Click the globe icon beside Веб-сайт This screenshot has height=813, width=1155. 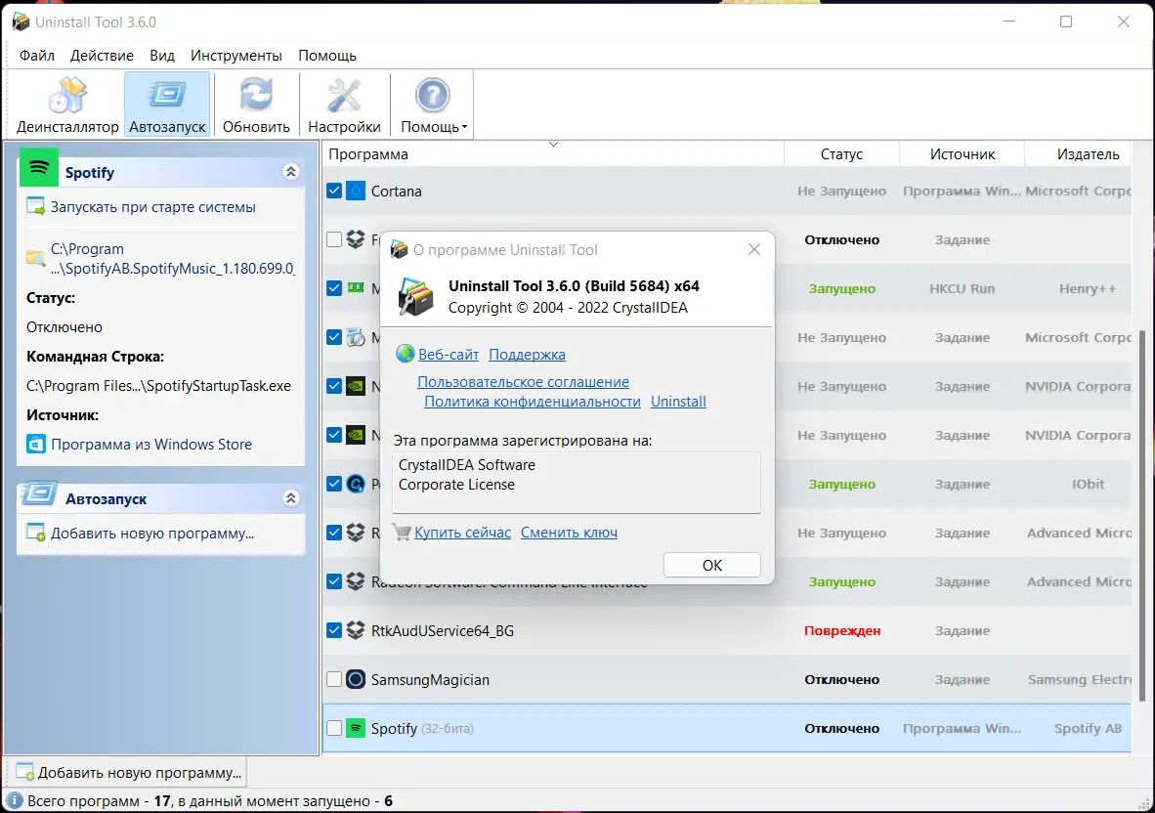tap(406, 354)
